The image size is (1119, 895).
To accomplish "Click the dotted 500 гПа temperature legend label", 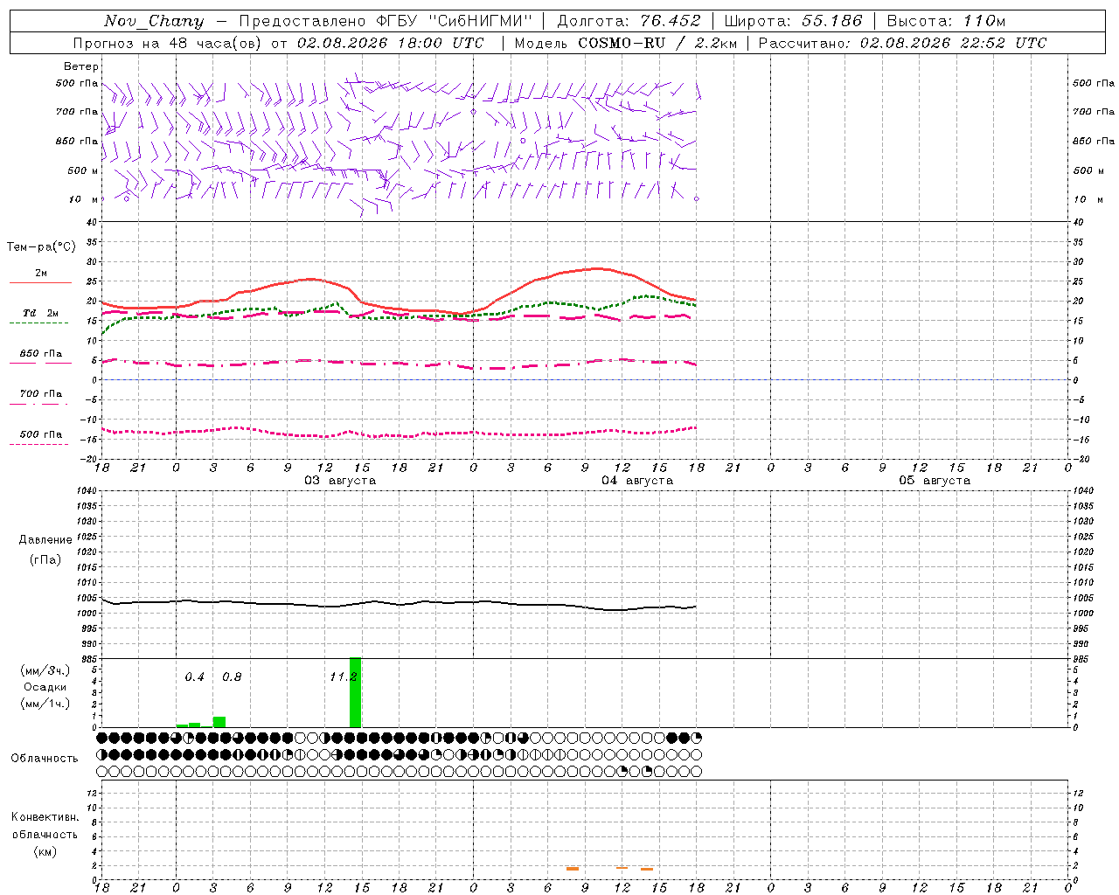I will click(41, 434).
